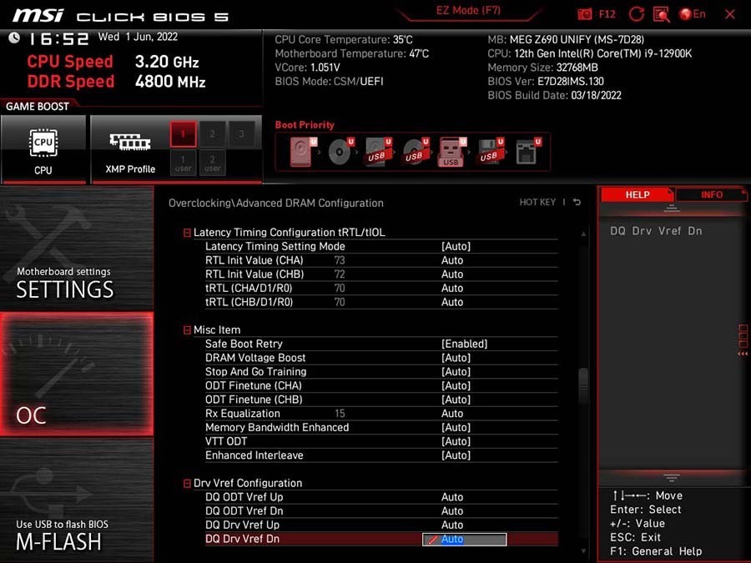Switch to the INFO tab
The width and height of the screenshot is (751, 563).
tap(711, 195)
